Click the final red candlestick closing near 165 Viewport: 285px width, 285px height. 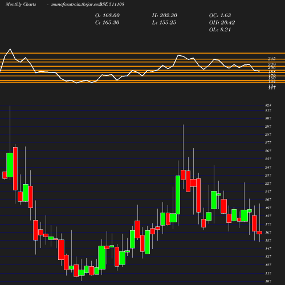coord(259,233)
